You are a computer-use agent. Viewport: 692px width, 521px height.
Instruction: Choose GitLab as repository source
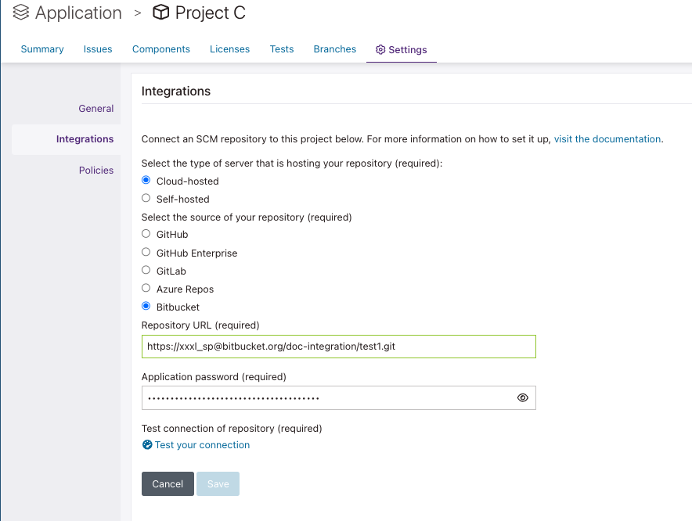click(146, 270)
